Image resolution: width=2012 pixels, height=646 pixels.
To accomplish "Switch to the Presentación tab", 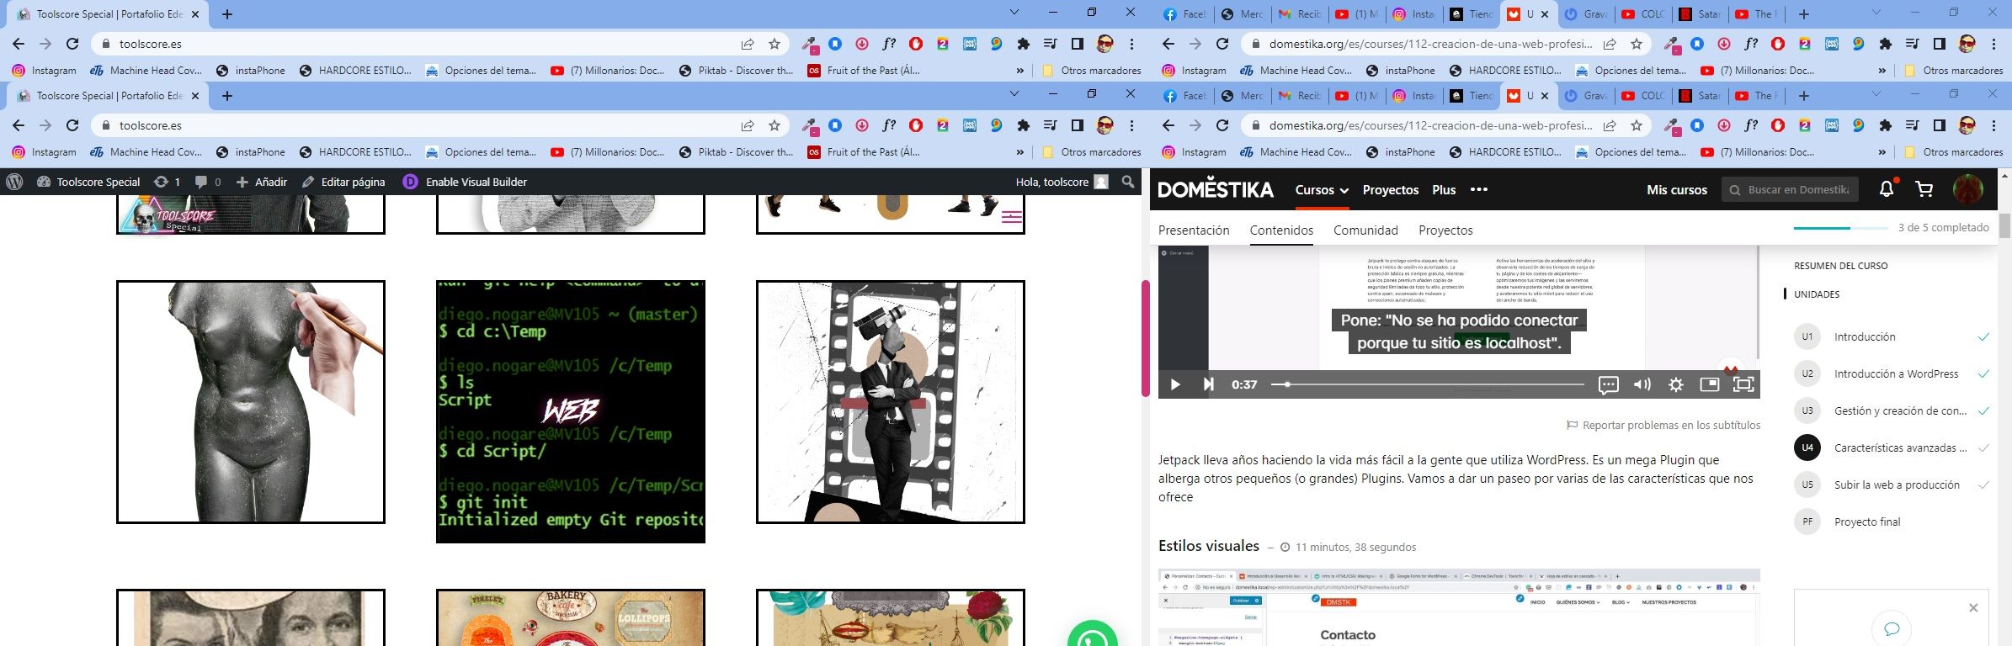I will tap(1194, 230).
